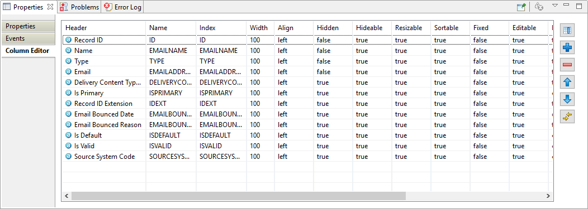Click the yellow swap arrows icon
The width and height of the screenshot is (588, 209).
(x=567, y=116)
